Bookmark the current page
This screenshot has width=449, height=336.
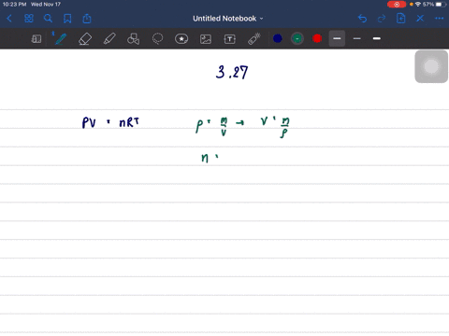67,19
